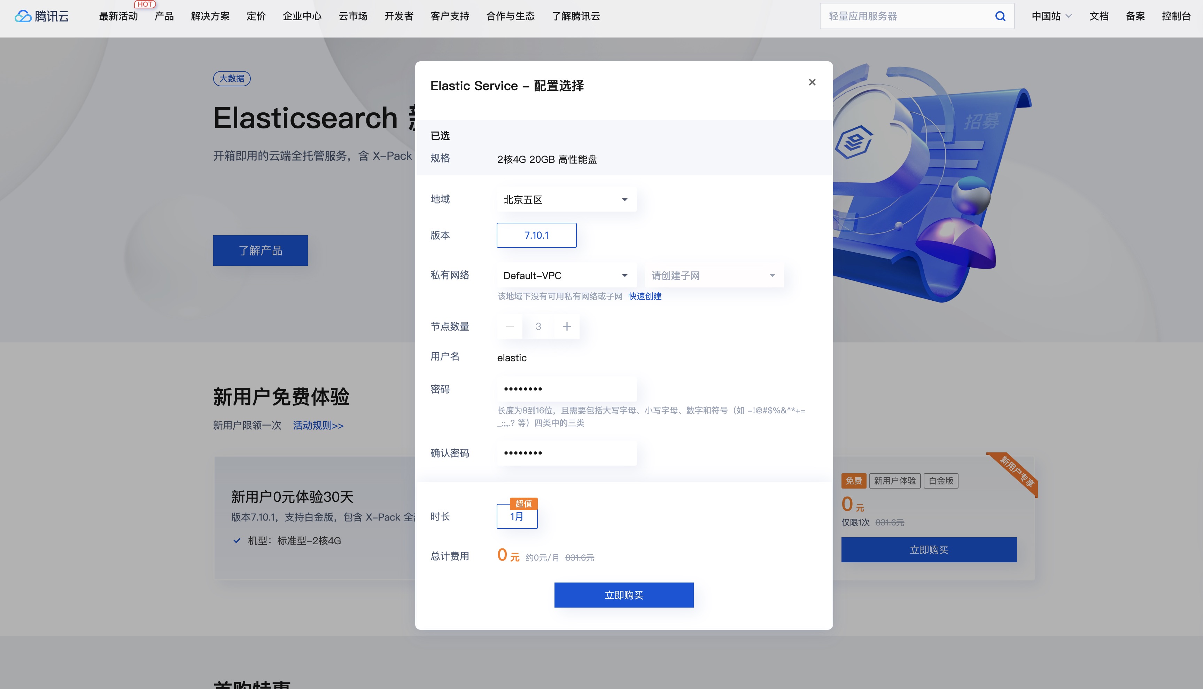Close the Elastic Service configuration dialog
This screenshot has width=1203, height=689.
pos(812,82)
